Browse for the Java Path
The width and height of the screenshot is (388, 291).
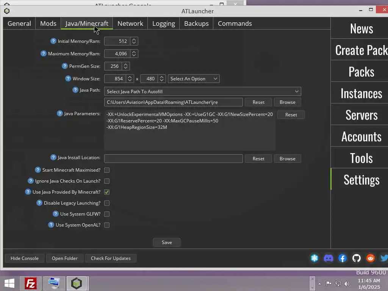pyautogui.click(x=287, y=102)
